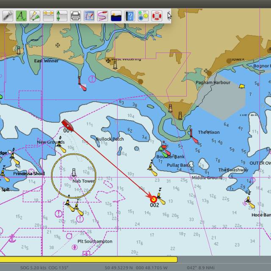Toggle ship track recording
Image resolution: width=271 pixels, height=271 pixels.
pyautogui.click(x=102, y=16)
